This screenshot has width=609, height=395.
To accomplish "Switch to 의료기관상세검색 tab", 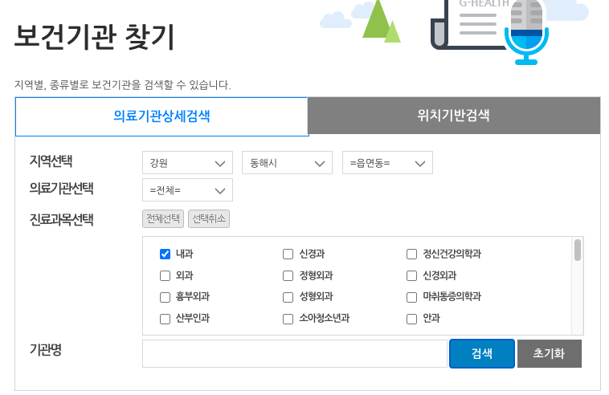I will tap(161, 116).
